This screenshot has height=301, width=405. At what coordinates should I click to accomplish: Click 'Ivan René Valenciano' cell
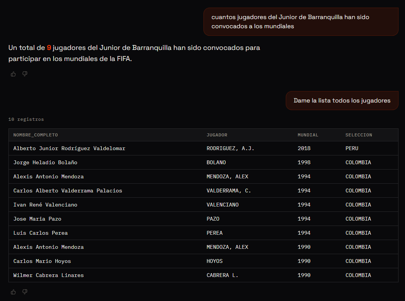45,205
